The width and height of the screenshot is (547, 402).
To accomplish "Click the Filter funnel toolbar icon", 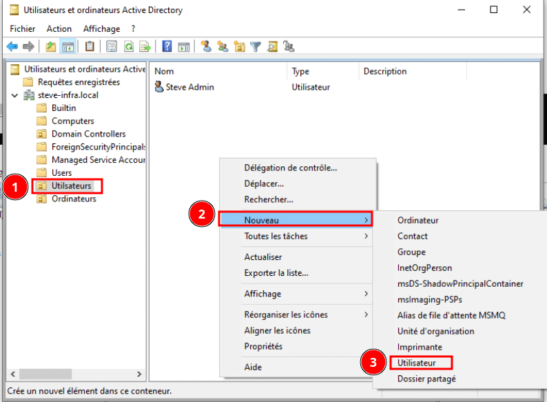I will point(256,47).
